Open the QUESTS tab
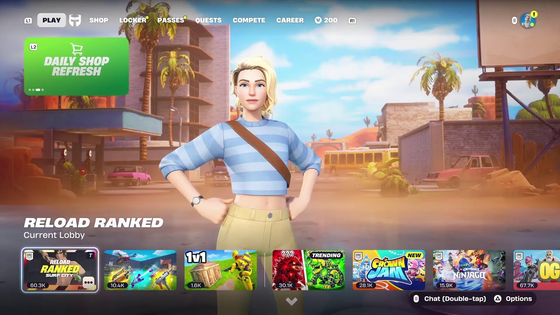This screenshot has width=560, height=315. [208, 20]
